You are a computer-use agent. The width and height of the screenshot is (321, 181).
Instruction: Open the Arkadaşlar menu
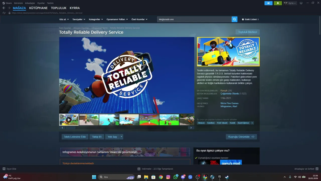[x=30, y=3]
